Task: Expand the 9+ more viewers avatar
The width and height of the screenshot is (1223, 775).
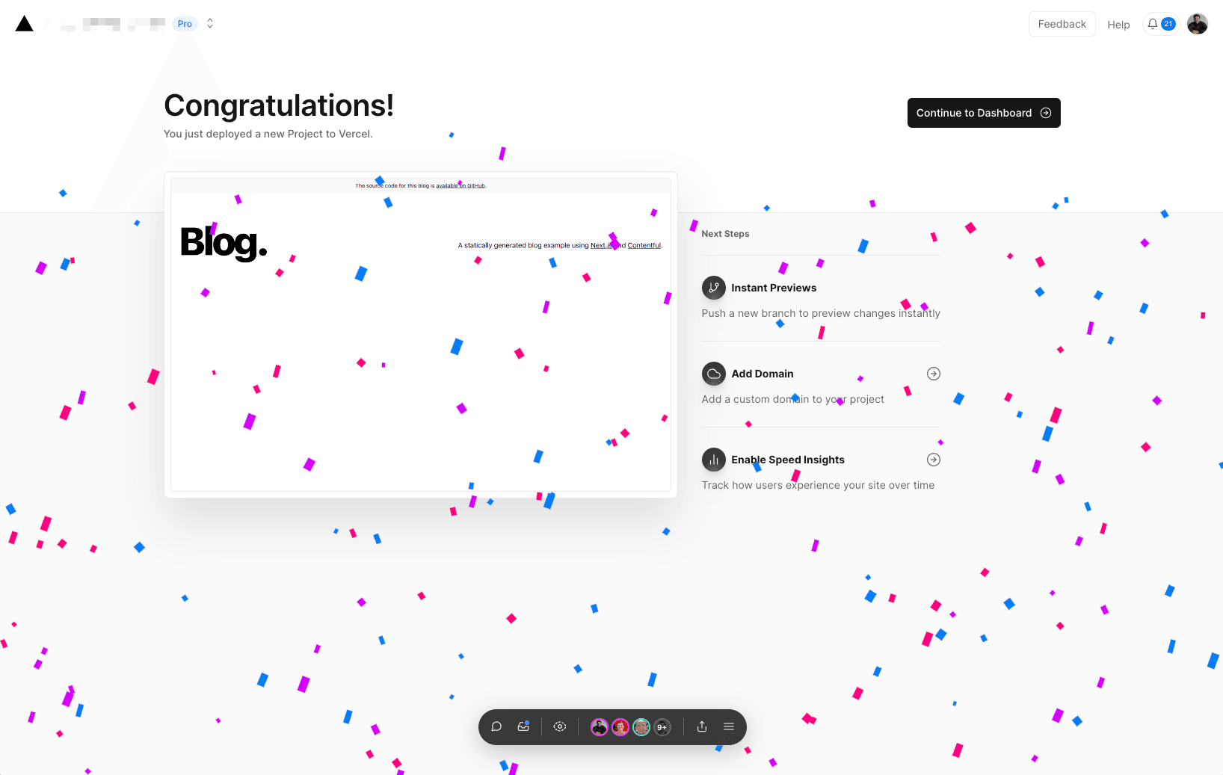Action: (662, 727)
